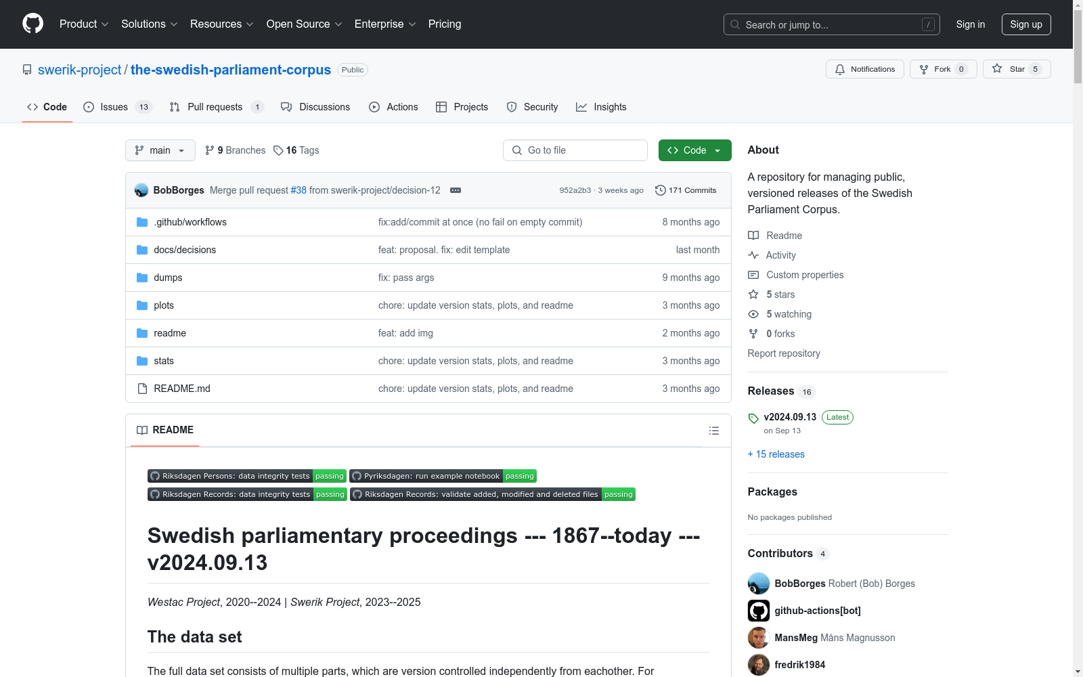Click the swerik-project owner link
The width and height of the screenshot is (1083, 677).
click(x=80, y=70)
